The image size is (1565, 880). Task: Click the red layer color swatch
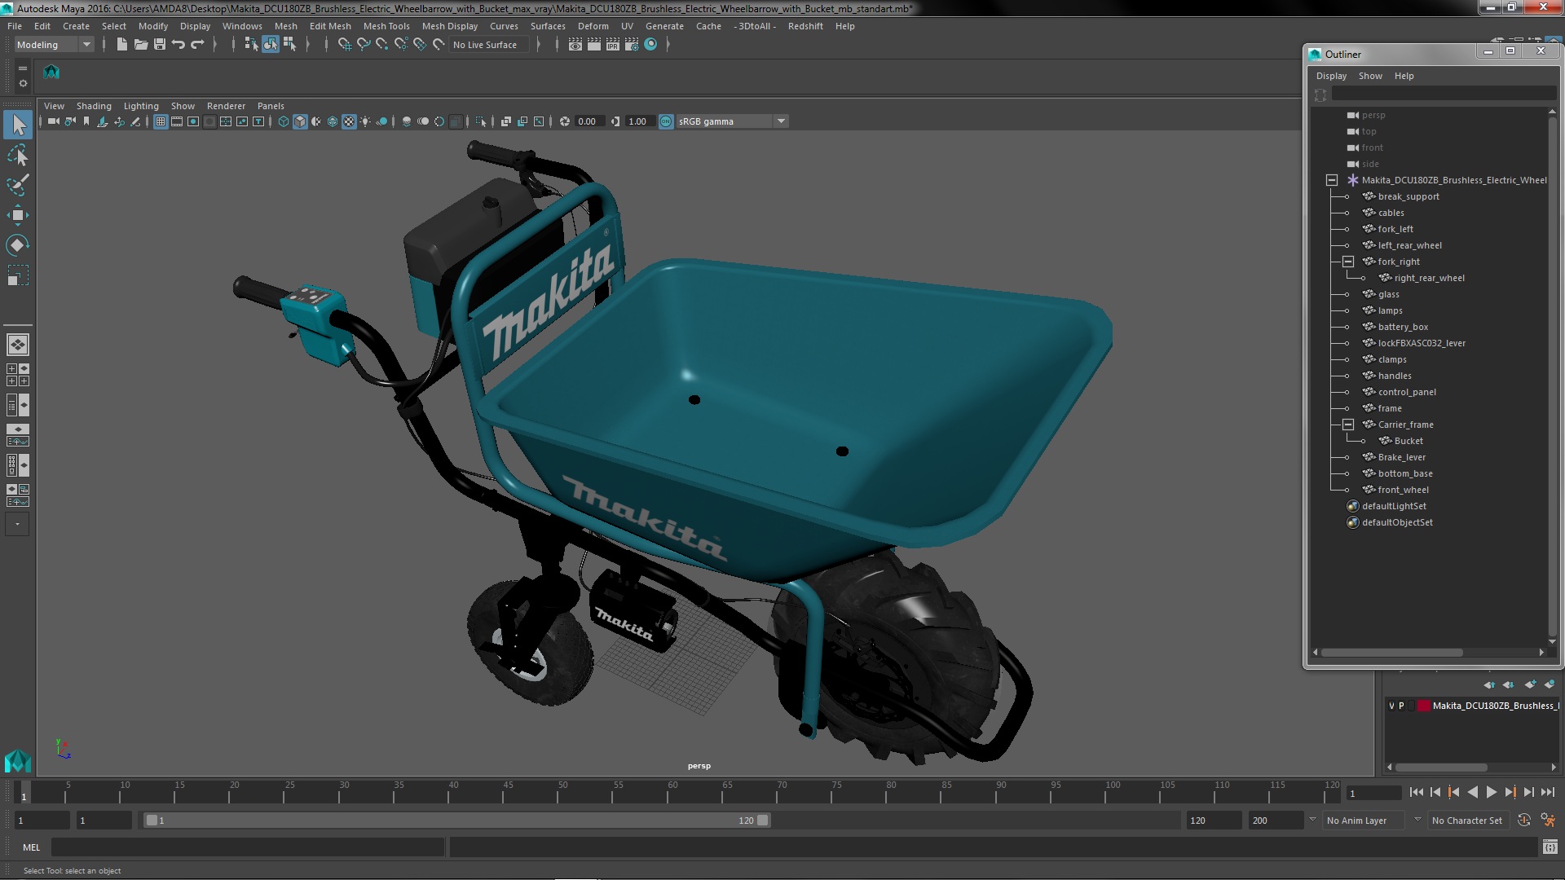[1423, 706]
